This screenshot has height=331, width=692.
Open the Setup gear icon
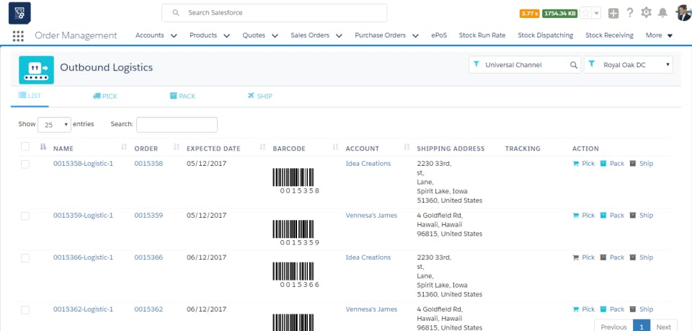pos(646,13)
